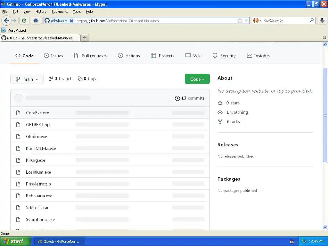Screen dimensions: 328x246
Task: Open the Glodrix.exe file
Action: [x=37, y=136]
